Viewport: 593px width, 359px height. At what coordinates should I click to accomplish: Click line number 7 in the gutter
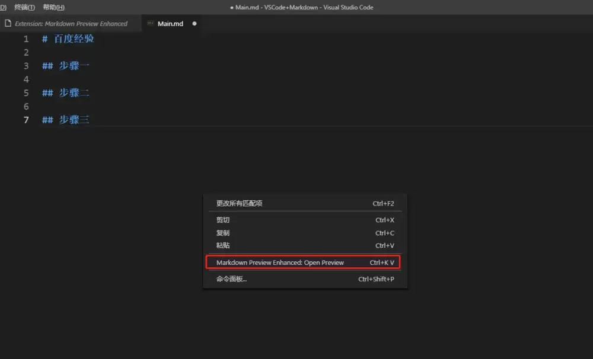click(x=26, y=120)
